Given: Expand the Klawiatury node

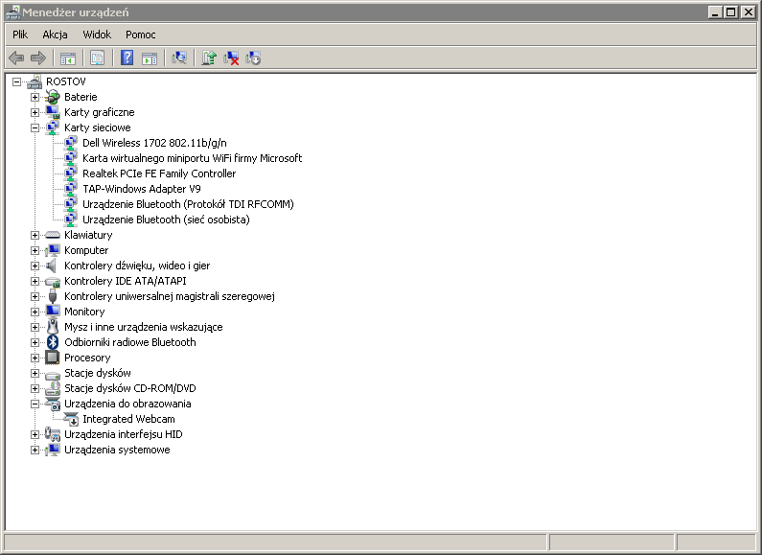Looking at the screenshot, I should pyautogui.click(x=35, y=235).
